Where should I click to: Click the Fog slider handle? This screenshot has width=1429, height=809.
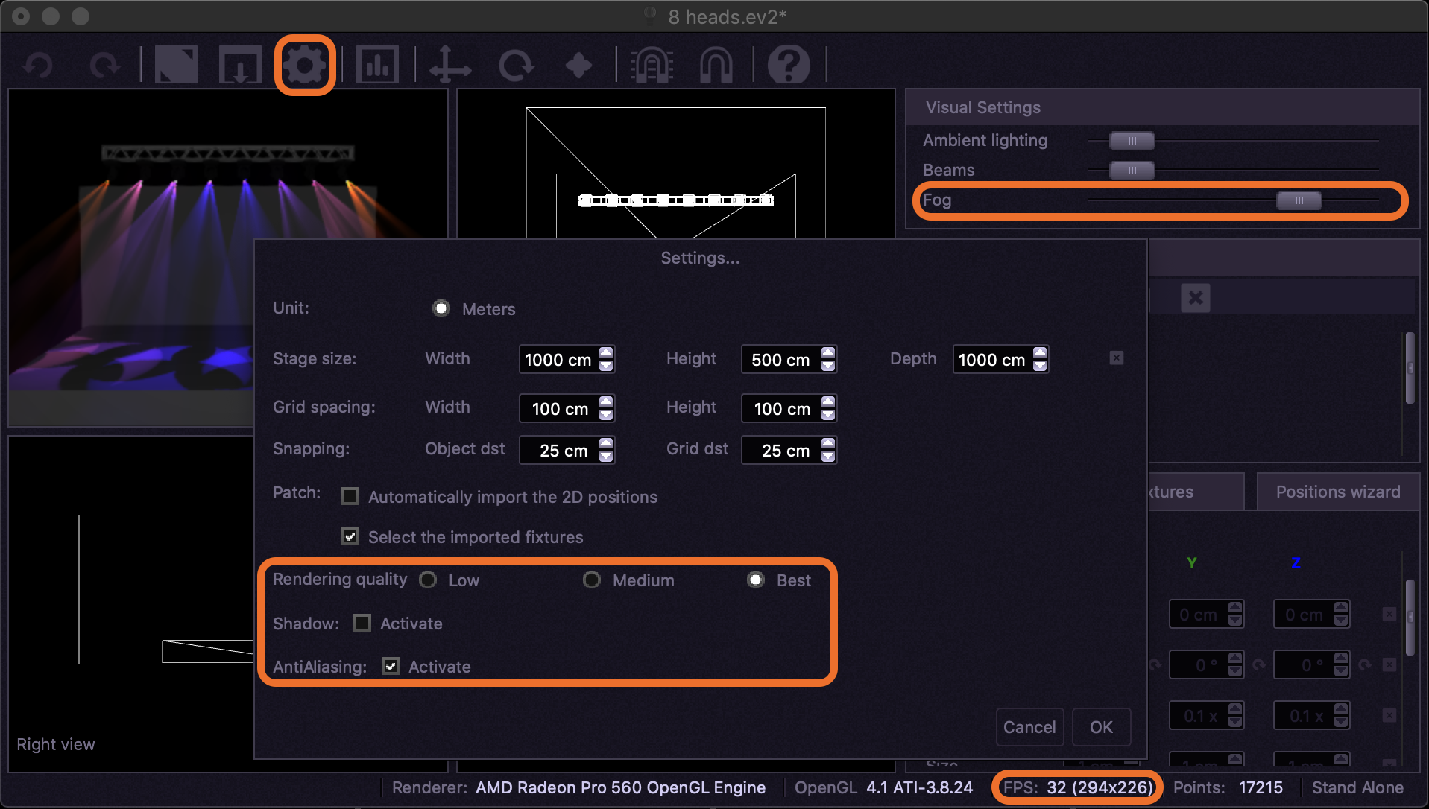[1299, 200]
